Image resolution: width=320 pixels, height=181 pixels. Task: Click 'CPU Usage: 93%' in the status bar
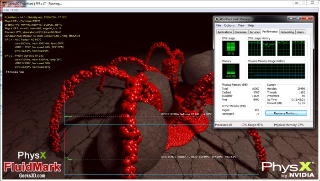[x=252, y=125]
